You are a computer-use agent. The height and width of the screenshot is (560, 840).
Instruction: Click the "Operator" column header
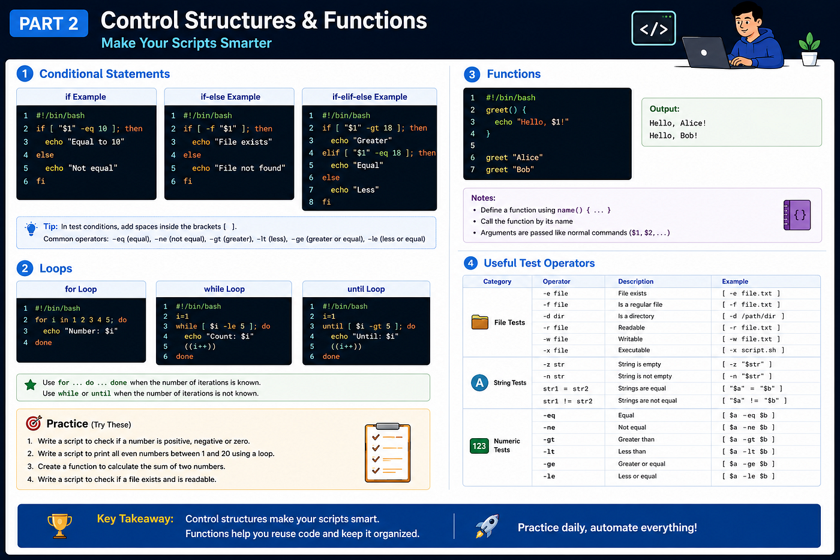click(x=557, y=282)
